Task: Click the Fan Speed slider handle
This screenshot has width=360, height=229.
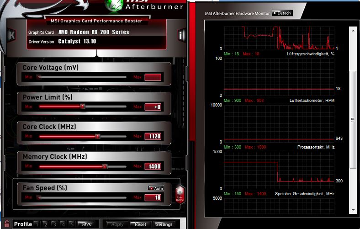Action: (x=39, y=197)
